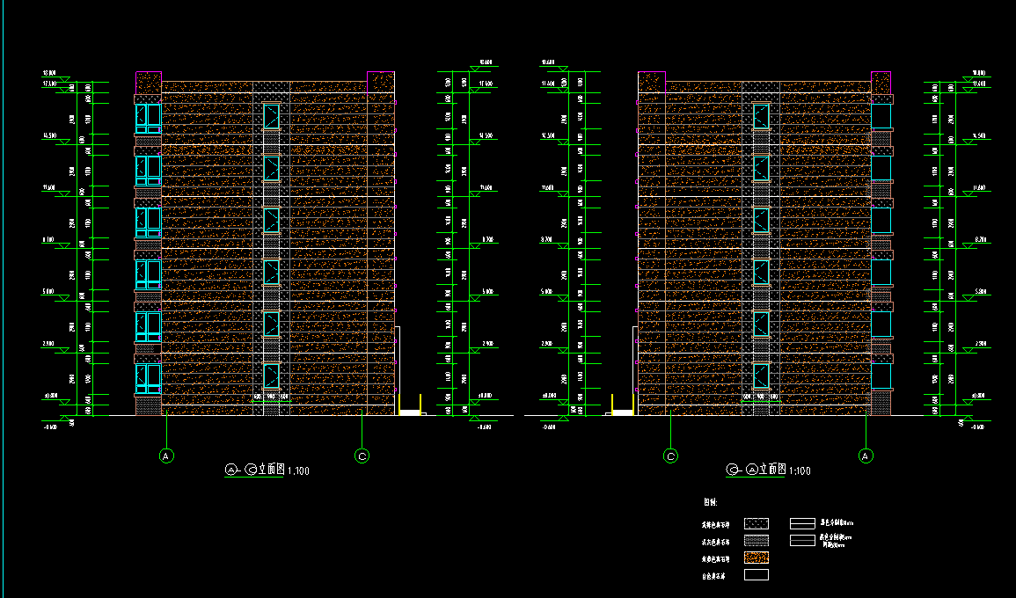The width and height of the screenshot is (1016, 598).
Task: Pick the grey hatch legend swatch
Action: (756, 541)
